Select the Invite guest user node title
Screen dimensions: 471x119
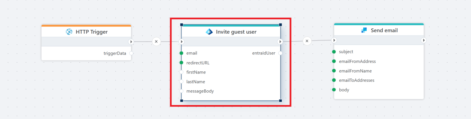(x=236, y=32)
